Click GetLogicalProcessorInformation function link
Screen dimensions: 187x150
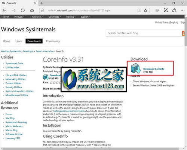(x=70, y=111)
